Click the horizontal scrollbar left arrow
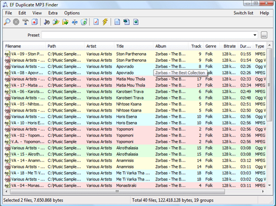Screen dimensions: 276x206 point(7,192)
